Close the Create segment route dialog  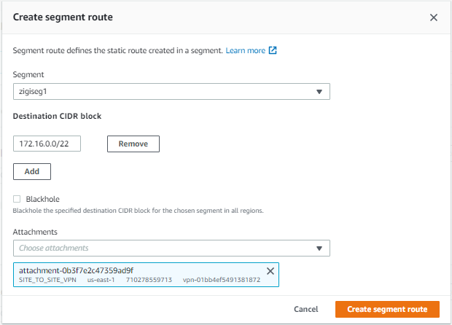(x=433, y=17)
